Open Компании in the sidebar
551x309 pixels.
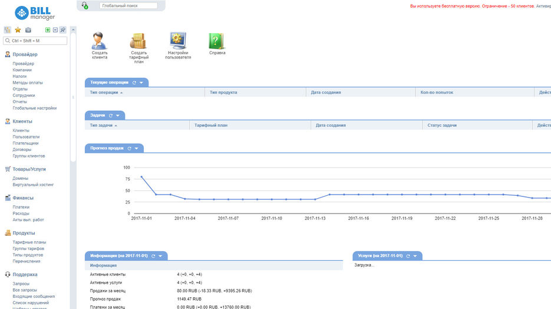pos(22,70)
